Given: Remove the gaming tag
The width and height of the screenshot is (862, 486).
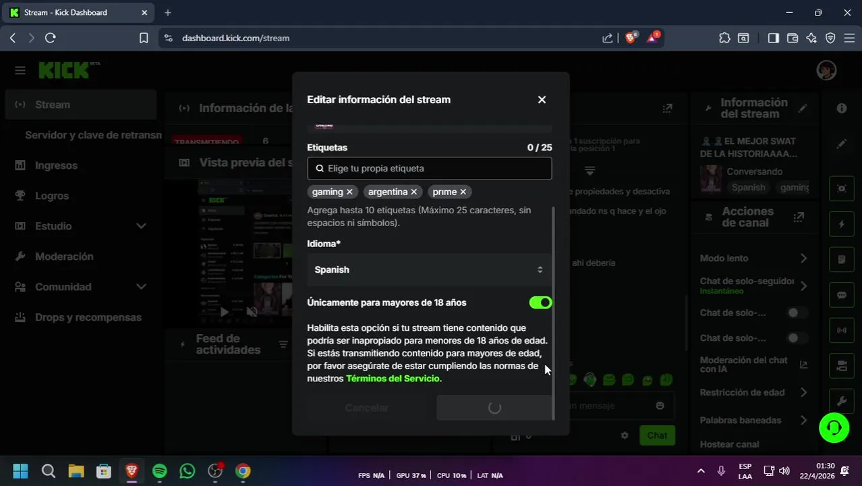Looking at the screenshot, I should 349,192.
